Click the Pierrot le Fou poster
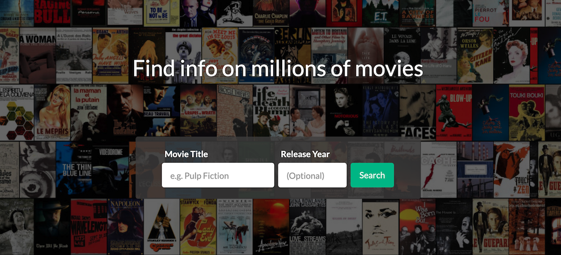This screenshot has height=255, width=561. pyautogui.click(x=490, y=13)
